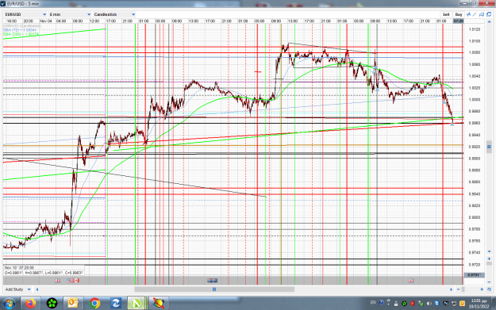This screenshot has width=496, height=310.
Task: Click vertical zoom plus icon
Action: click(489, 258)
